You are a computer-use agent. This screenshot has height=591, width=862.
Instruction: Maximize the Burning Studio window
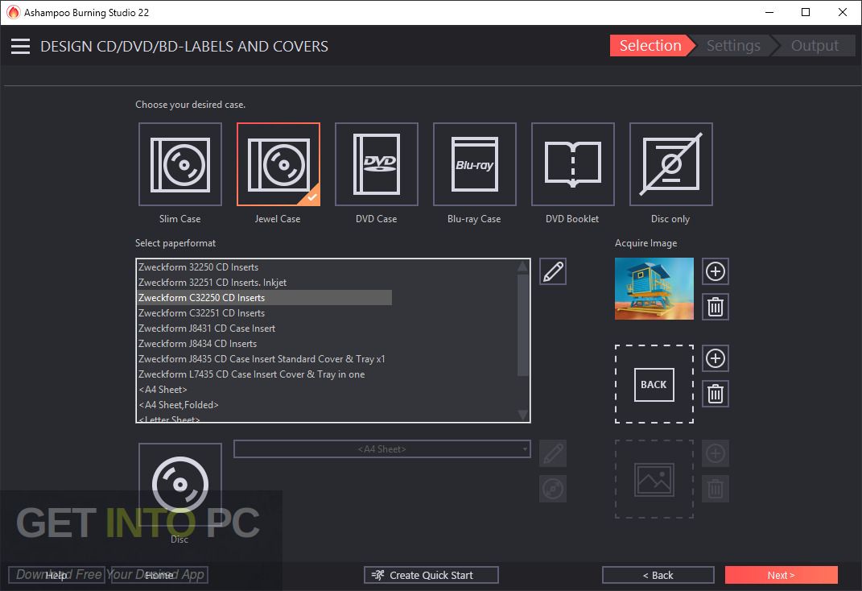point(806,12)
